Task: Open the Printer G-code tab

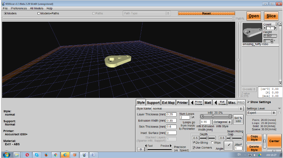Action: point(196,103)
